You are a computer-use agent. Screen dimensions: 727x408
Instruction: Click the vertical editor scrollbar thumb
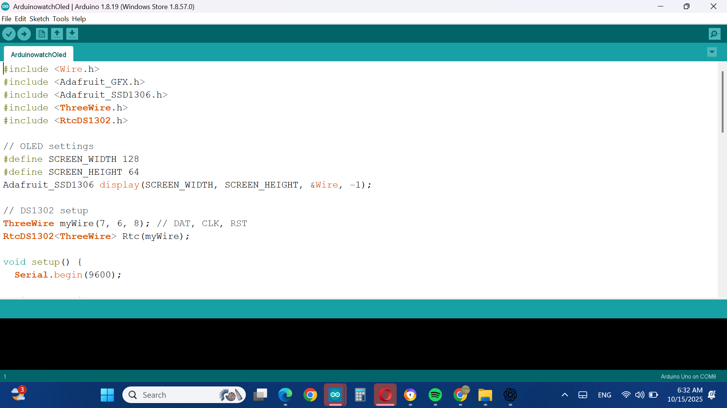722,102
